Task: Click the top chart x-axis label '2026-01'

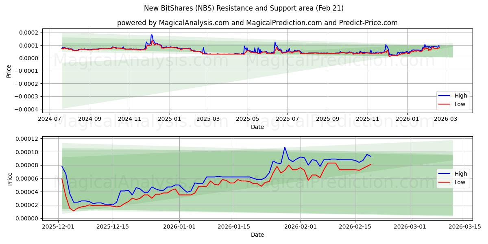Action: tap(407, 119)
